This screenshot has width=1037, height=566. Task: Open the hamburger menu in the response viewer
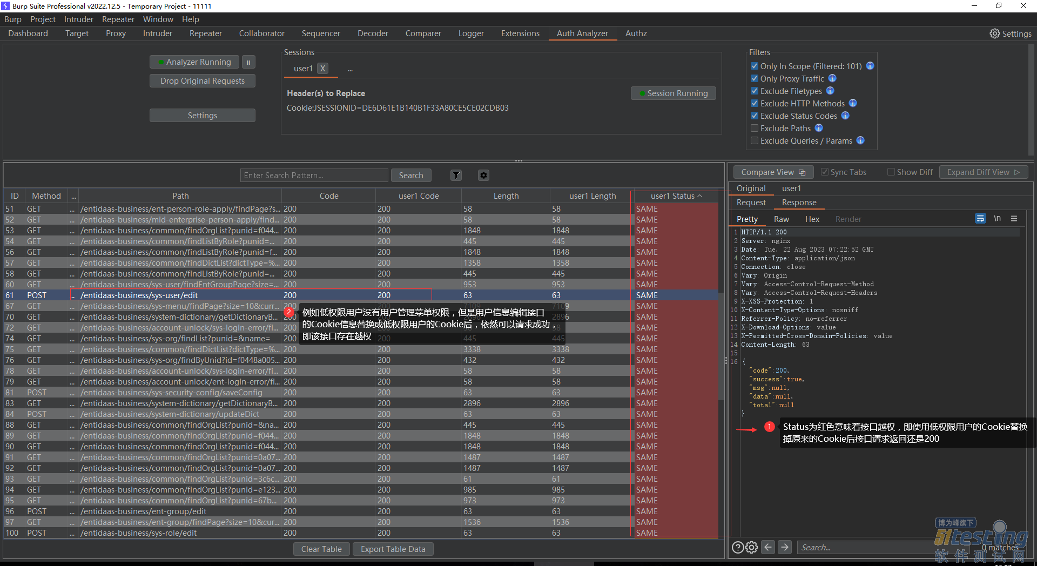(x=1014, y=218)
